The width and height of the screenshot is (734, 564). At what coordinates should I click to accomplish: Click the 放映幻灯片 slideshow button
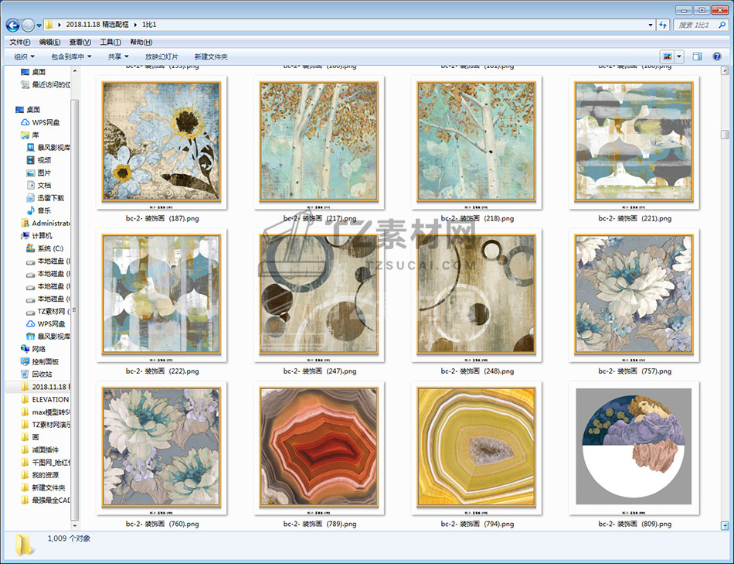coord(161,56)
